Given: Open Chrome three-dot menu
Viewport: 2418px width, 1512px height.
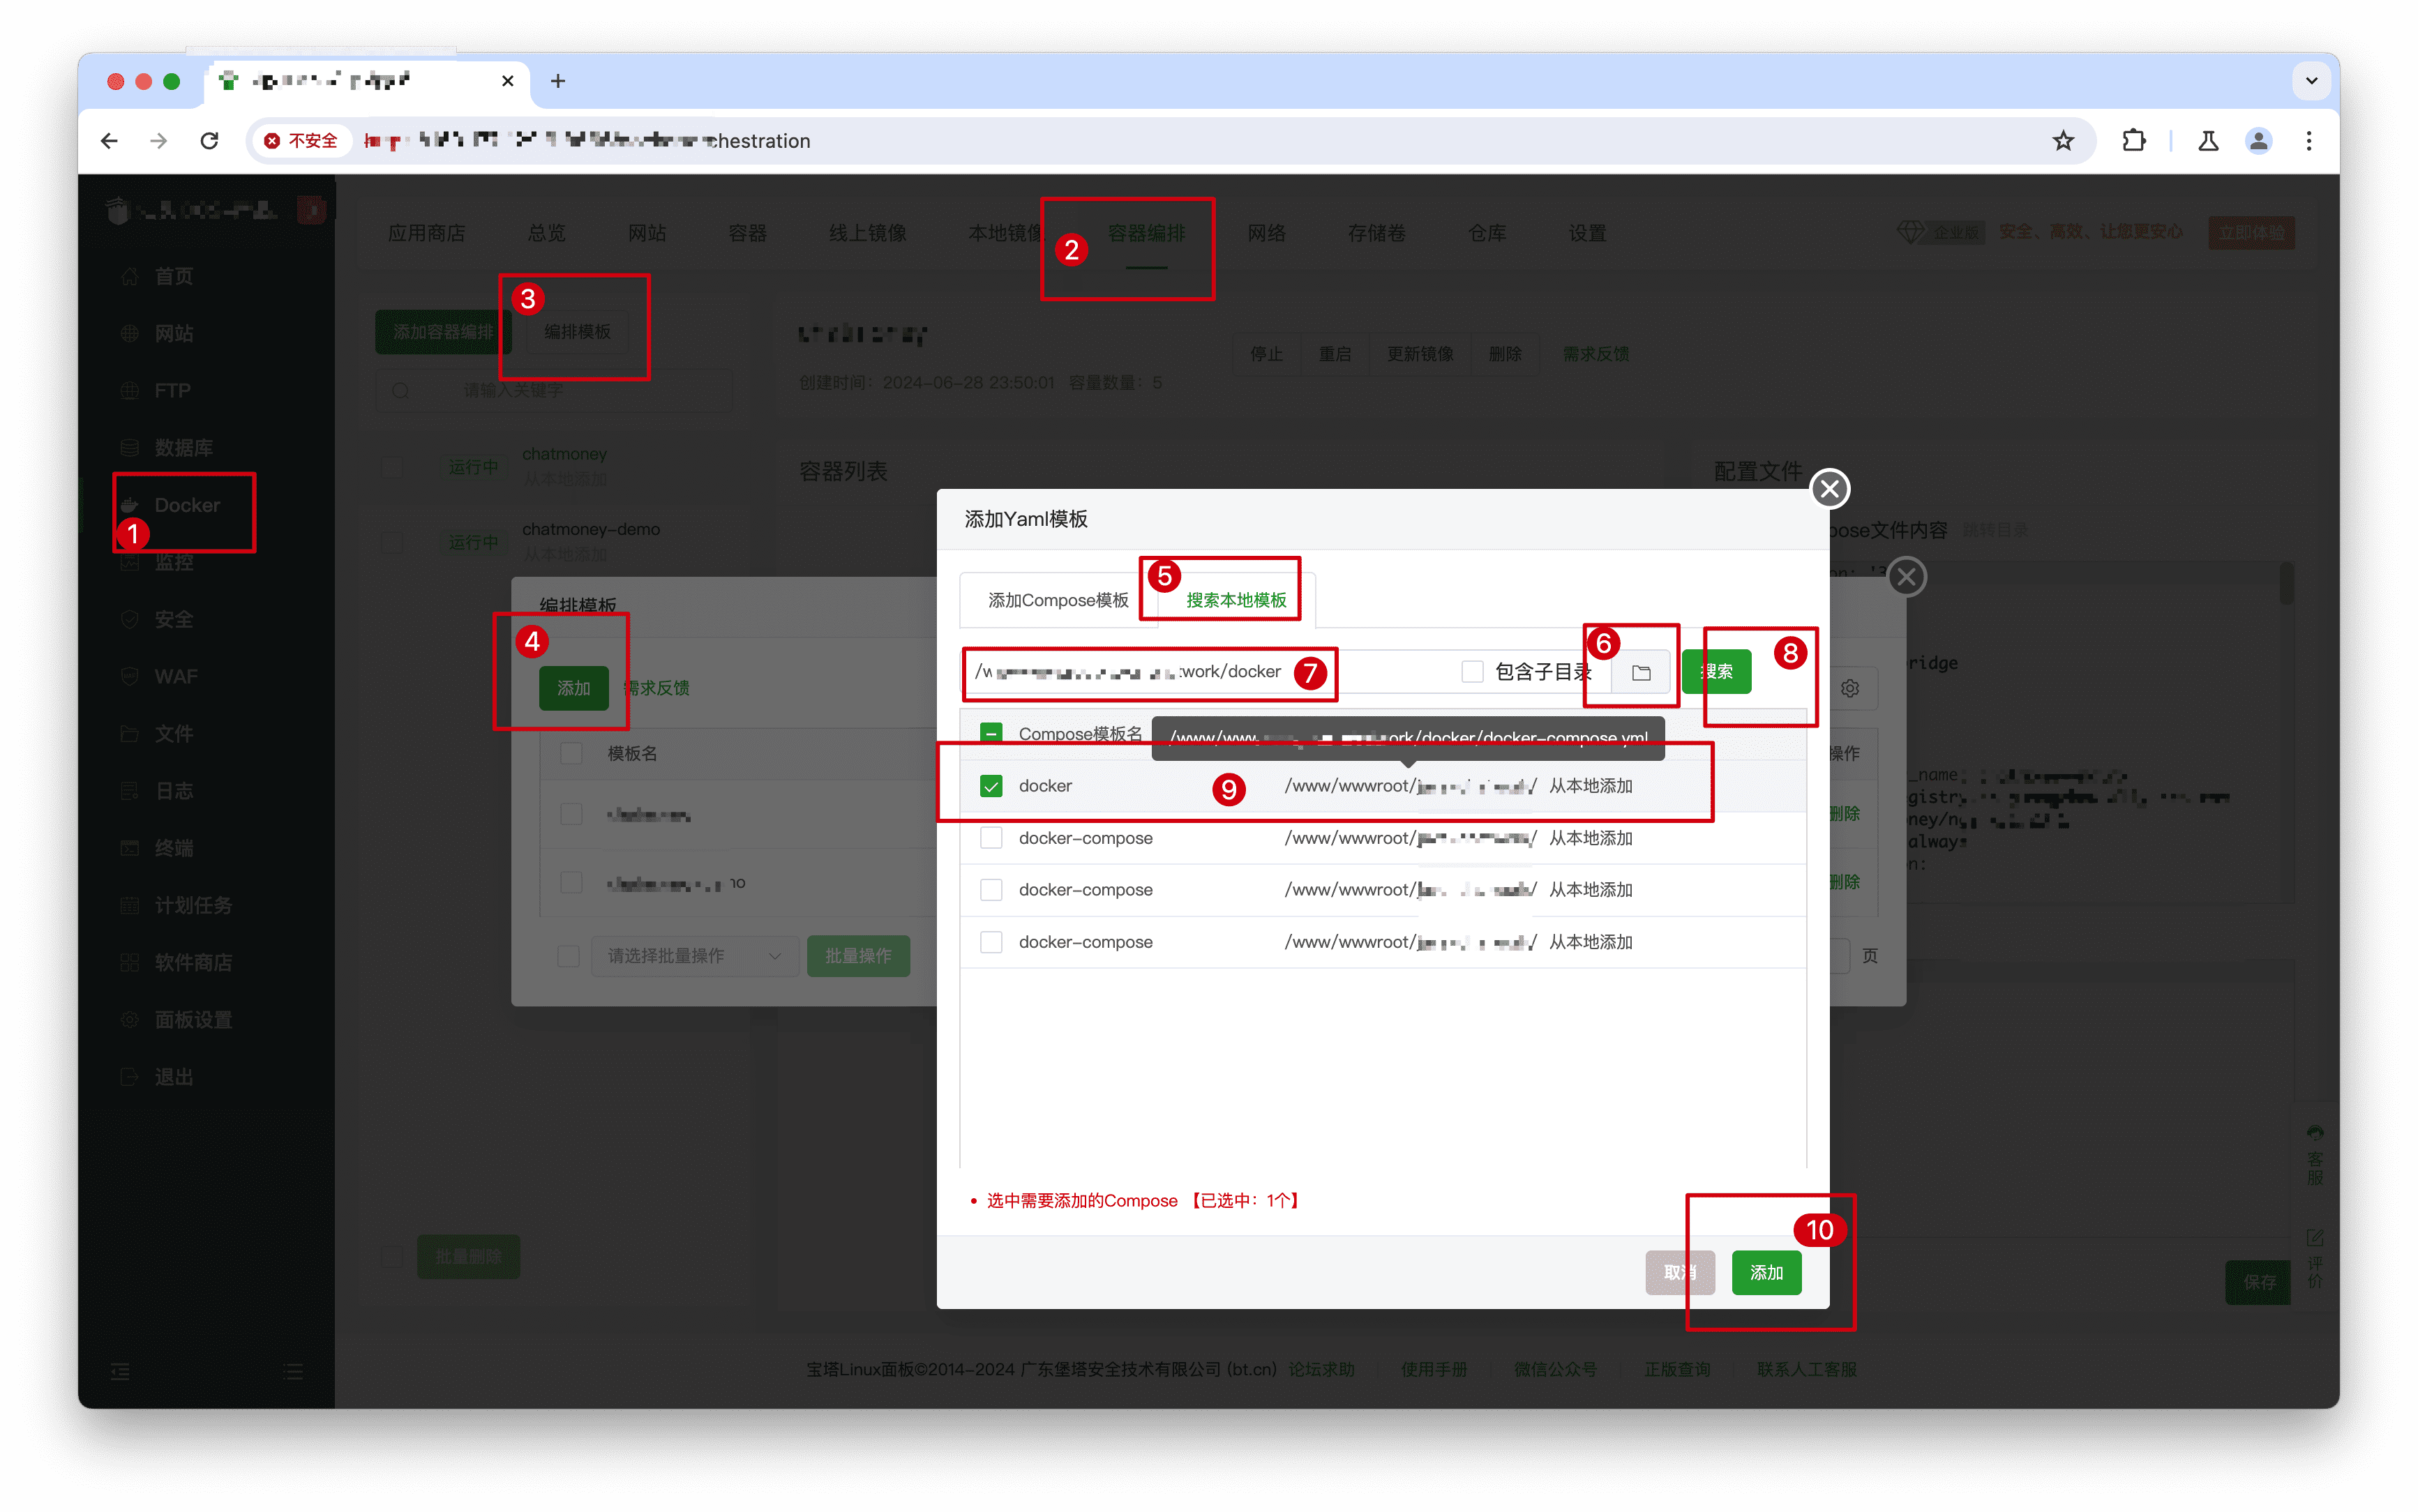Looking at the screenshot, I should (x=2309, y=141).
